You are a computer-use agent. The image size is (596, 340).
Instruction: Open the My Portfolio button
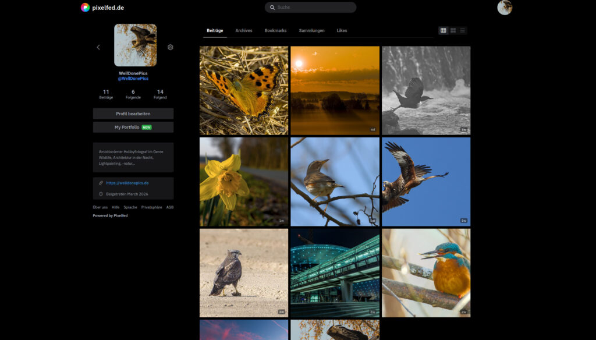[133, 127]
